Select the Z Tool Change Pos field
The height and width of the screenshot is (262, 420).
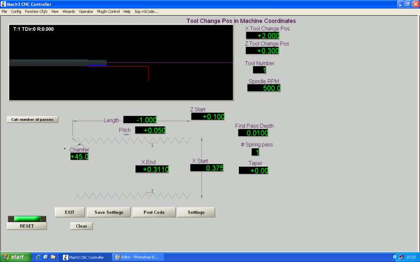[262, 50]
